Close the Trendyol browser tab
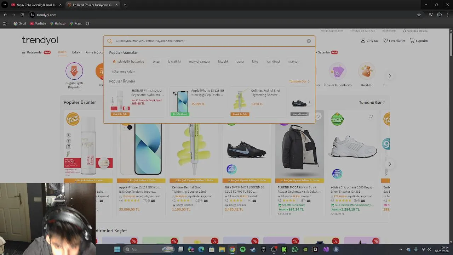This screenshot has height=255, width=453. click(116, 5)
